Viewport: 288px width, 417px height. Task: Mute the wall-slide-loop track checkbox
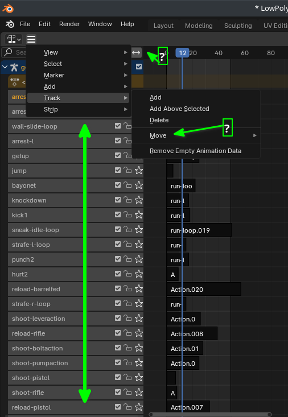pyautogui.click(x=118, y=126)
